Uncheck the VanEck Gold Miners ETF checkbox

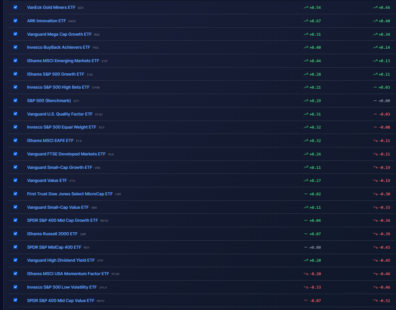16,7
